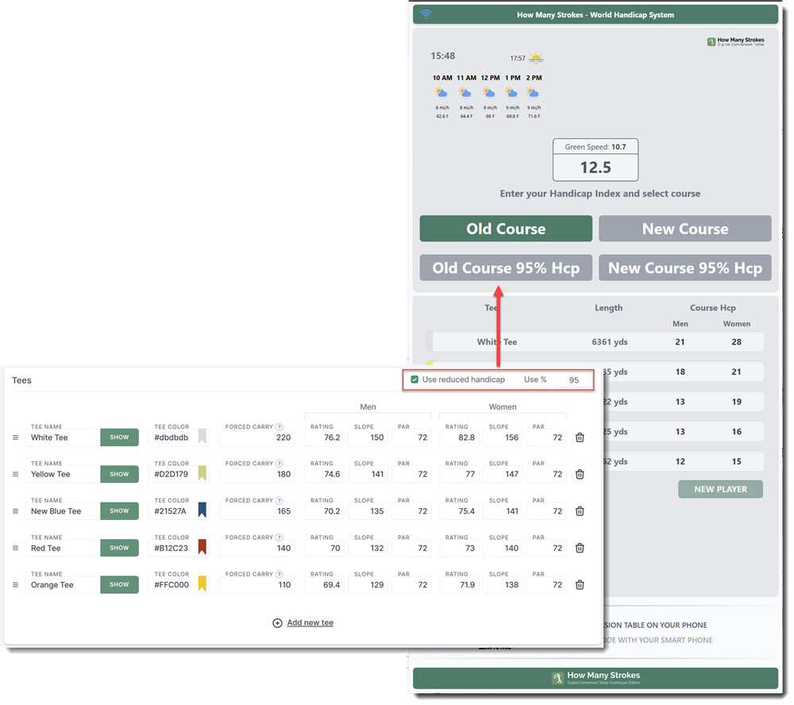Click the plus circle icon beside Add new tee
Screen dimensions: 794x705
(277, 623)
